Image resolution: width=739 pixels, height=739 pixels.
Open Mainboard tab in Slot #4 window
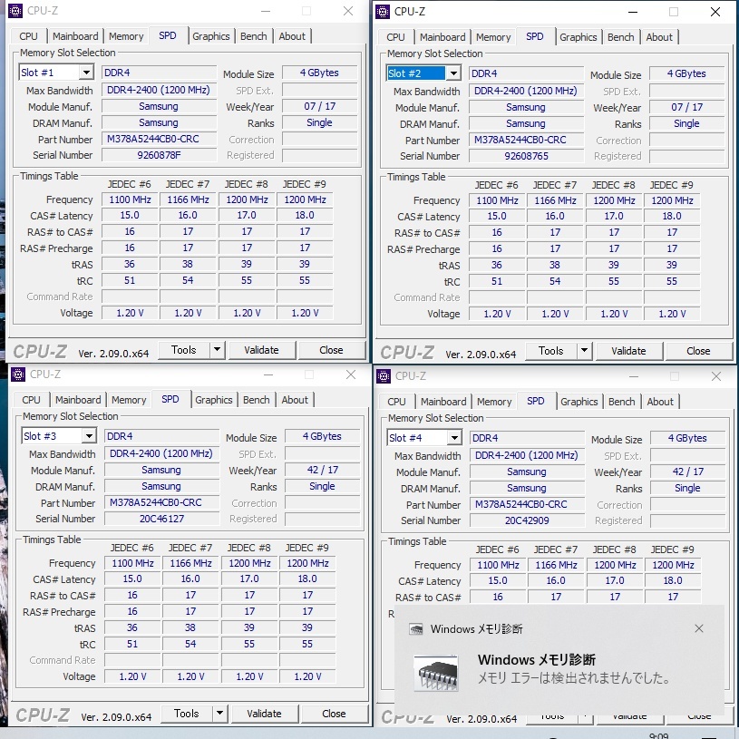coord(443,402)
